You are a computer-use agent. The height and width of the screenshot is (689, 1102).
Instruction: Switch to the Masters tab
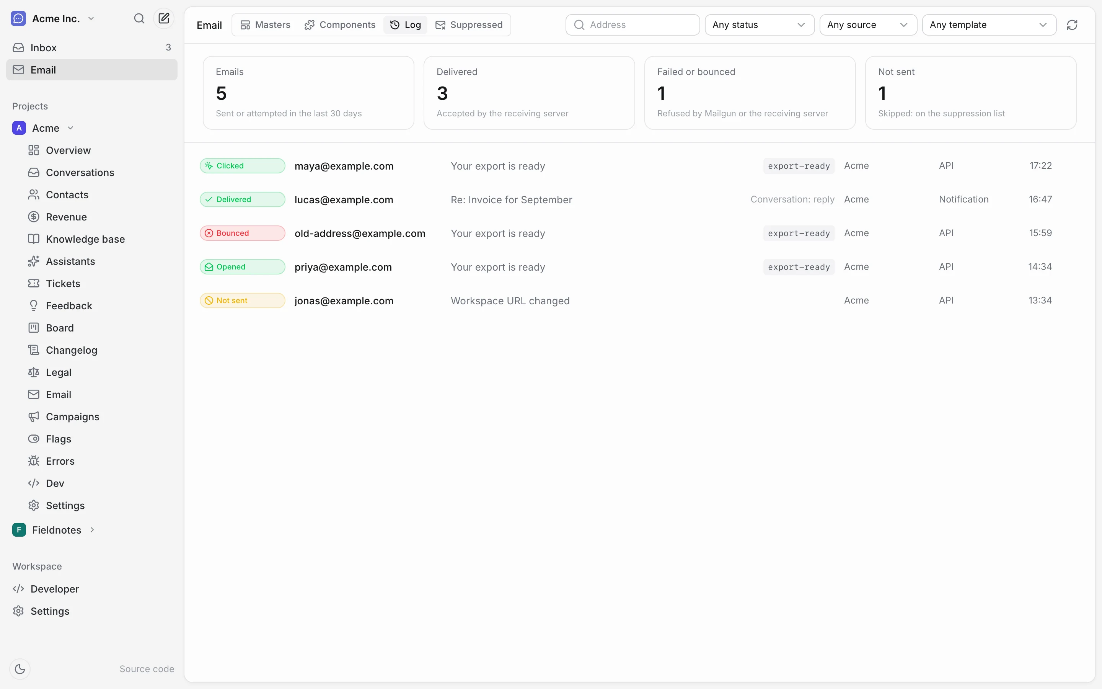[265, 25]
